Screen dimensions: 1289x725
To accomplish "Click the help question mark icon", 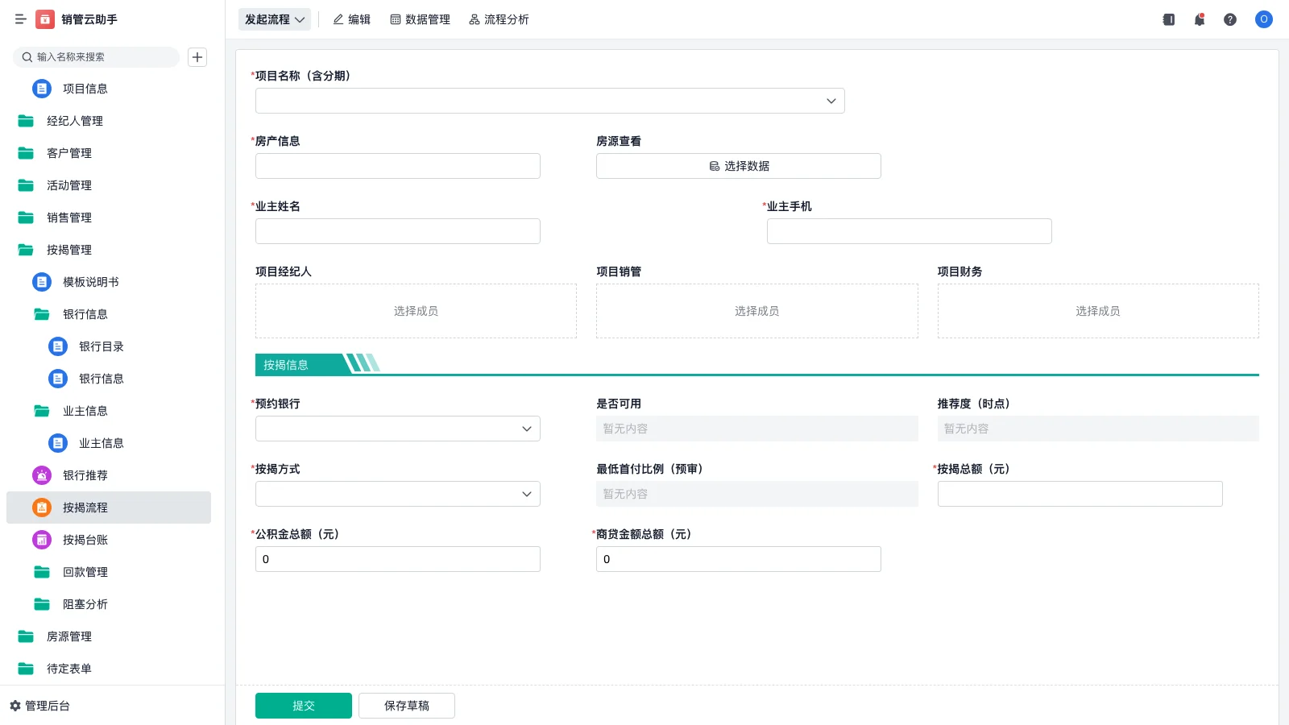I will coord(1231,19).
